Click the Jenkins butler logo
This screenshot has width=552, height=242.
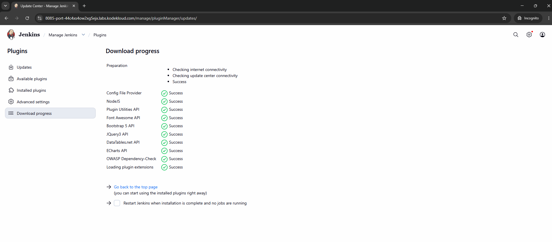click(x=11, y=35)
